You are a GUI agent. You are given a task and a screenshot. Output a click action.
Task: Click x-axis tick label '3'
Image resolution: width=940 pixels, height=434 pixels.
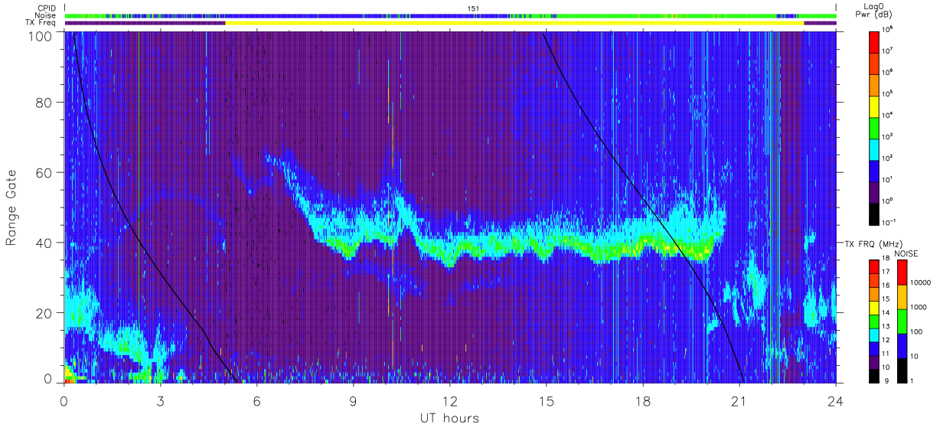click(x=160, y=401)
